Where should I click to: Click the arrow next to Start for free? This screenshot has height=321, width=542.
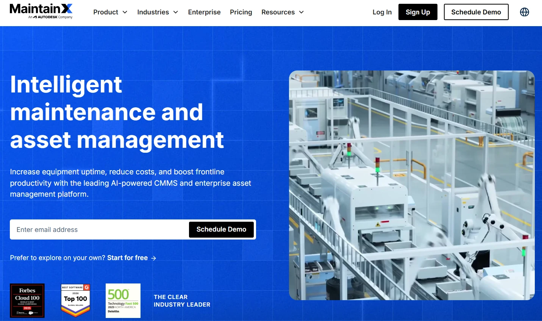(x=153, y=258)
